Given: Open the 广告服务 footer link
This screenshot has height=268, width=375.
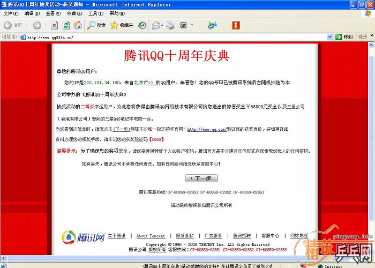Looking at the screenshot, I should point(213,236).
